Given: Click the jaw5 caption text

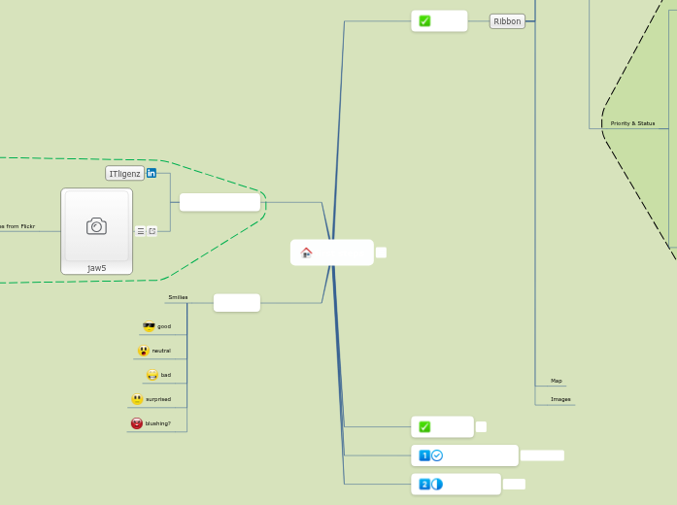Looking at the screenshot, I should pyautogui.click(x=97, y=268).
